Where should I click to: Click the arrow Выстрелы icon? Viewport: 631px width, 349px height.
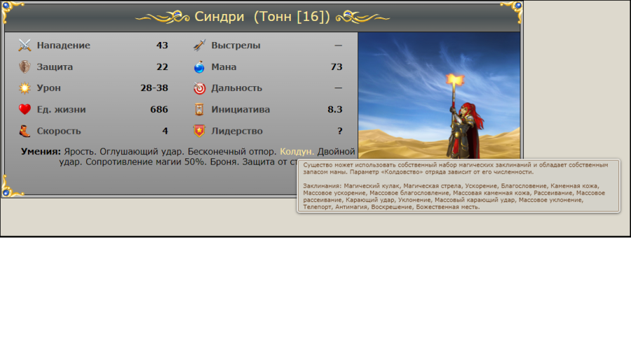tap(199, 46)
